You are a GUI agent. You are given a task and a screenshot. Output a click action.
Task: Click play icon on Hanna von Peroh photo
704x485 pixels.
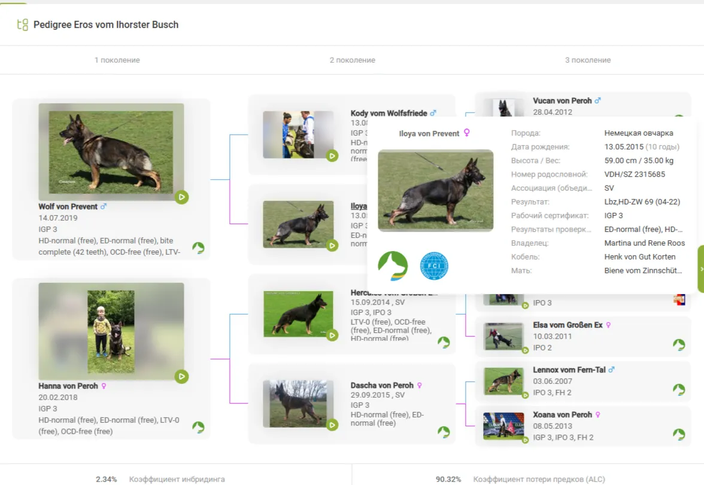(x=182, y=377)
